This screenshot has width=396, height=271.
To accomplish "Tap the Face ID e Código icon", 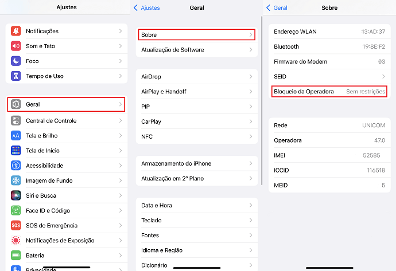I will pyautogui.click(x=15, y=210).
